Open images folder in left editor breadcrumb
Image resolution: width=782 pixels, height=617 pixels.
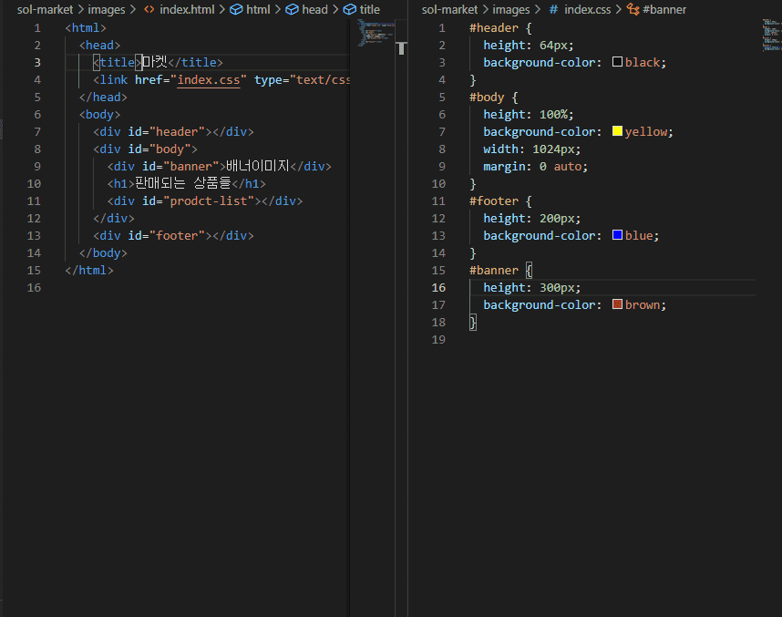(x=107, y=9)
